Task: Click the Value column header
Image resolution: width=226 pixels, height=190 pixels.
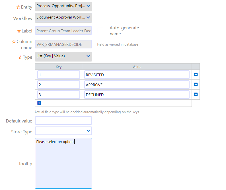Action: pyautogui.click(x=137, y=67)
